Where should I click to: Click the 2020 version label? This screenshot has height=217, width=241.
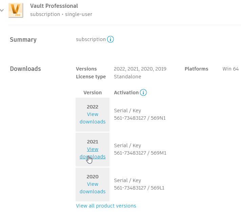[x=93, y=177]
